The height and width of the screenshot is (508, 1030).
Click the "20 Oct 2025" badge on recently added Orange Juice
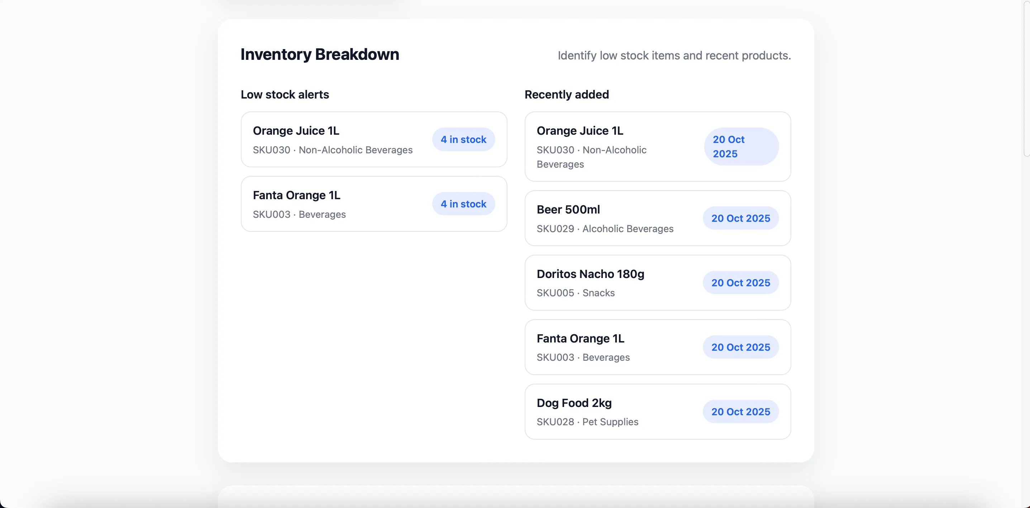[740, 146]
